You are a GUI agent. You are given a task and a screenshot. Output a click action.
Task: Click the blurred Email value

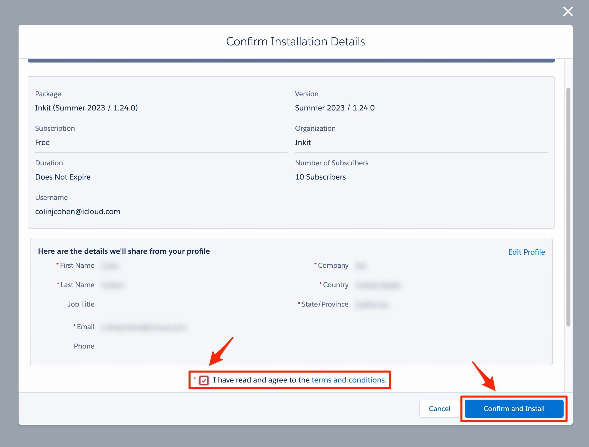pos(144,327)
